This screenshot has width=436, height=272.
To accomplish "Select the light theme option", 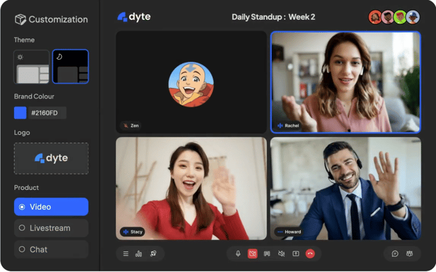I will point(31,67).
